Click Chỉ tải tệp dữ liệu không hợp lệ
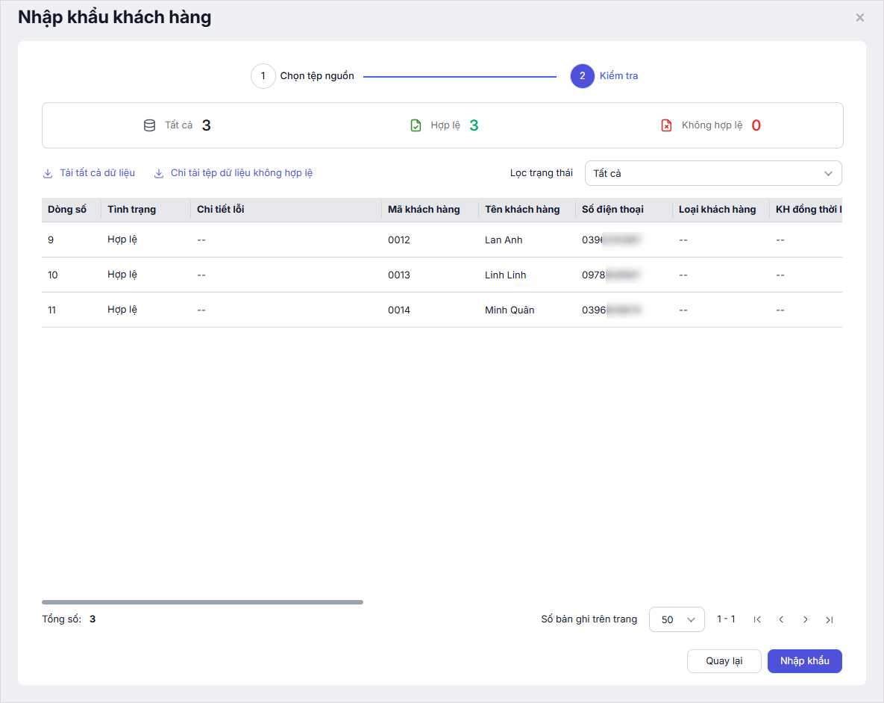 tap(241, 173)
